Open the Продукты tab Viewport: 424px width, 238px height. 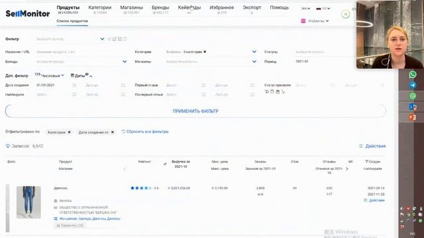pyautogui.click(x=68, y=8)
